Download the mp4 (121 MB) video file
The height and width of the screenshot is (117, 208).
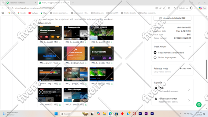pyautogui.click(x=60, y=104)
